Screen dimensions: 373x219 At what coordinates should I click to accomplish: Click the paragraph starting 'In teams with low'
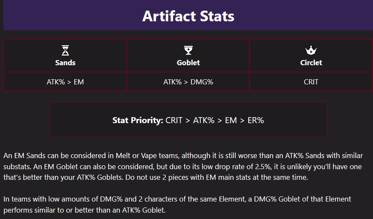point(177,204)
